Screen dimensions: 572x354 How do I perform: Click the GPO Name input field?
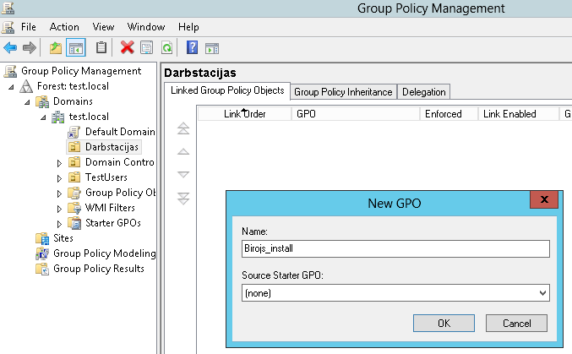[395, 248]
